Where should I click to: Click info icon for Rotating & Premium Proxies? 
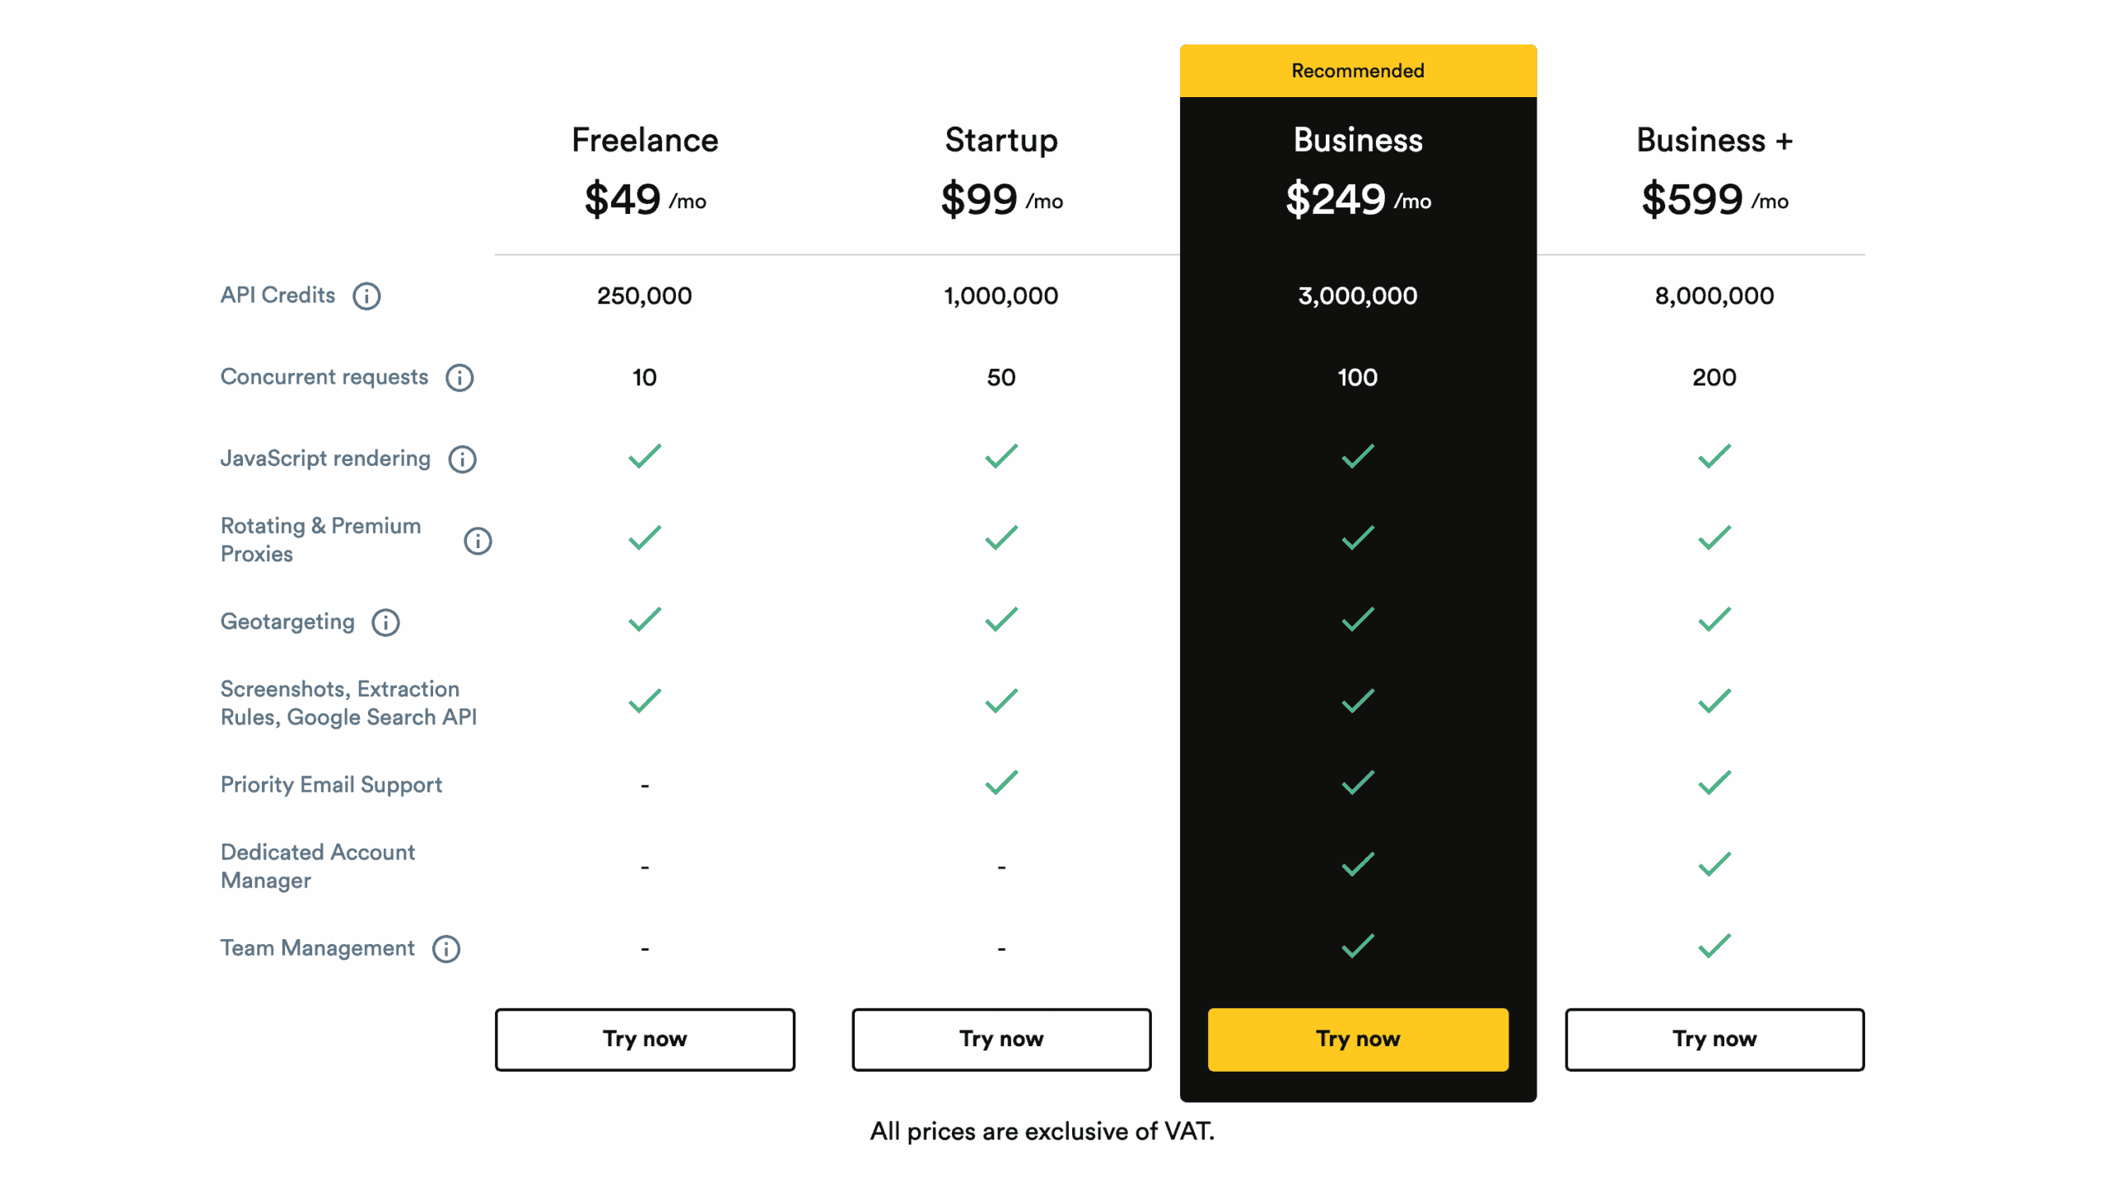tap(478, 541)
